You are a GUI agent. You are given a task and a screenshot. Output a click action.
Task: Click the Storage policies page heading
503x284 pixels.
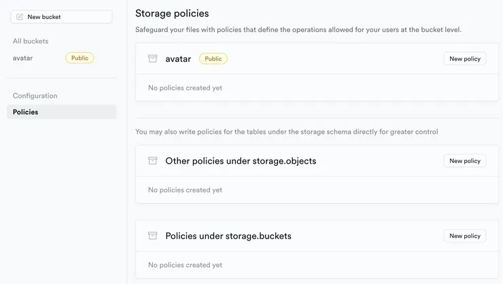coord(172,13)
